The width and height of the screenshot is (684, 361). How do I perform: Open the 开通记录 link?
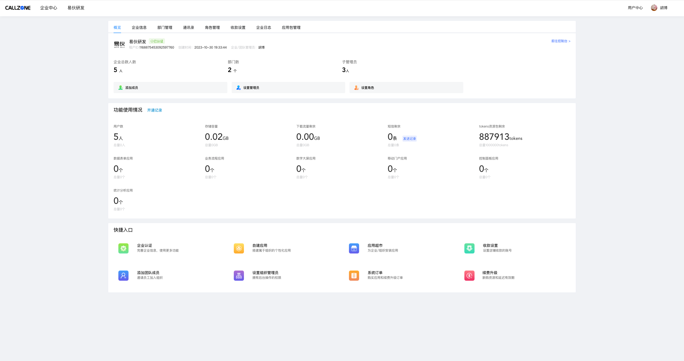[154, 110]
